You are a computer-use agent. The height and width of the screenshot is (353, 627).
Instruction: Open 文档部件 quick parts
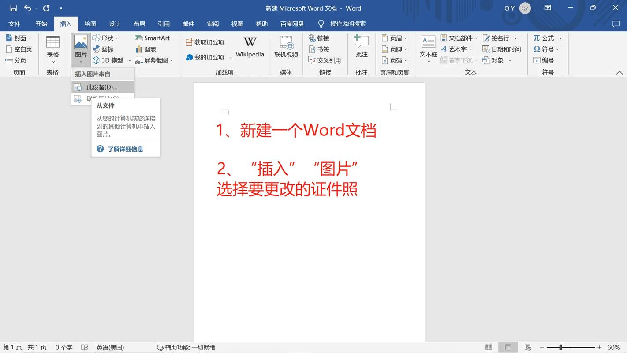pos(459,38)
